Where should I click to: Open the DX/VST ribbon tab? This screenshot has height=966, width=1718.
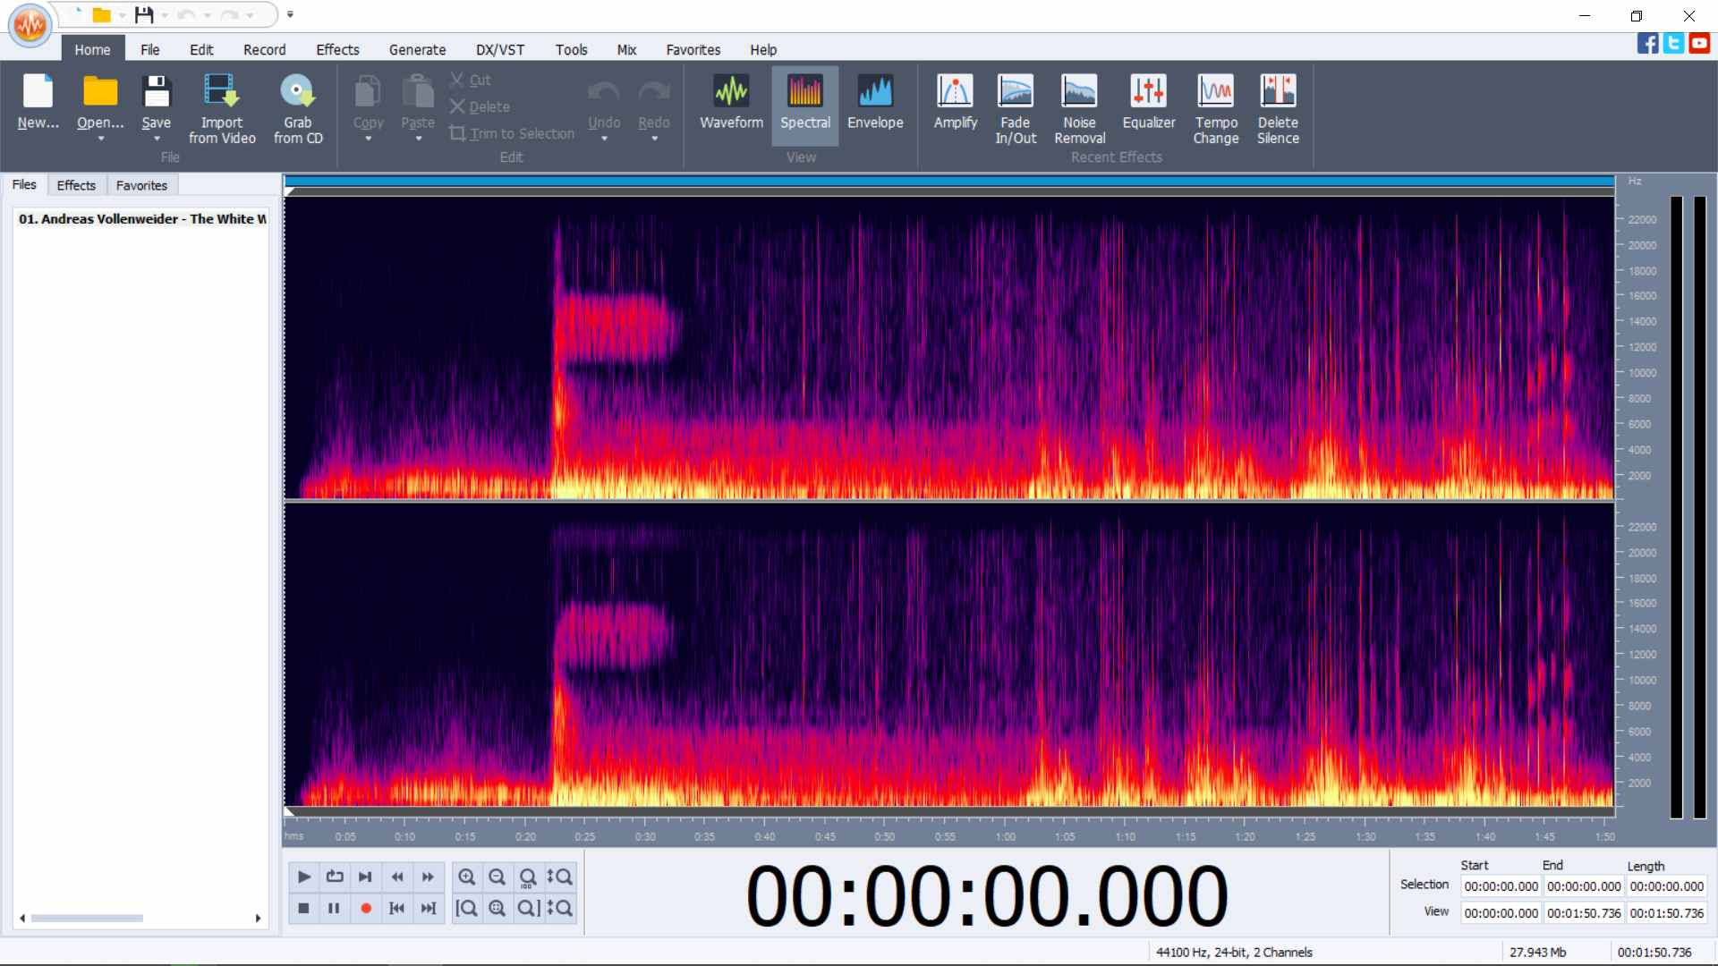tap(500, 50)
